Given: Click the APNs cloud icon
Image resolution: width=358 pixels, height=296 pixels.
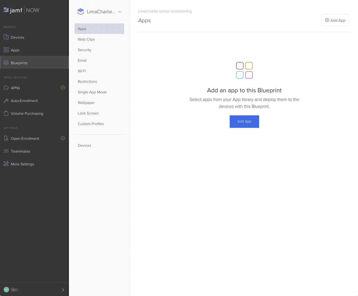Looking at the screenshot, I should (x=6, y=88).
